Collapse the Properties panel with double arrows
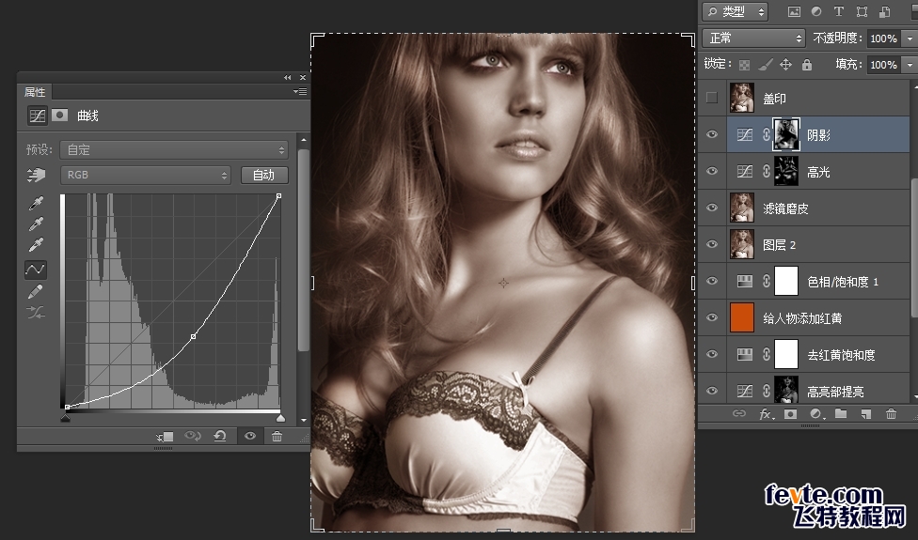 [288, 77]
